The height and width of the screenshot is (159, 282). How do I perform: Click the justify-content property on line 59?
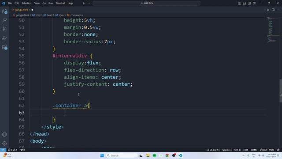[85, 84]
